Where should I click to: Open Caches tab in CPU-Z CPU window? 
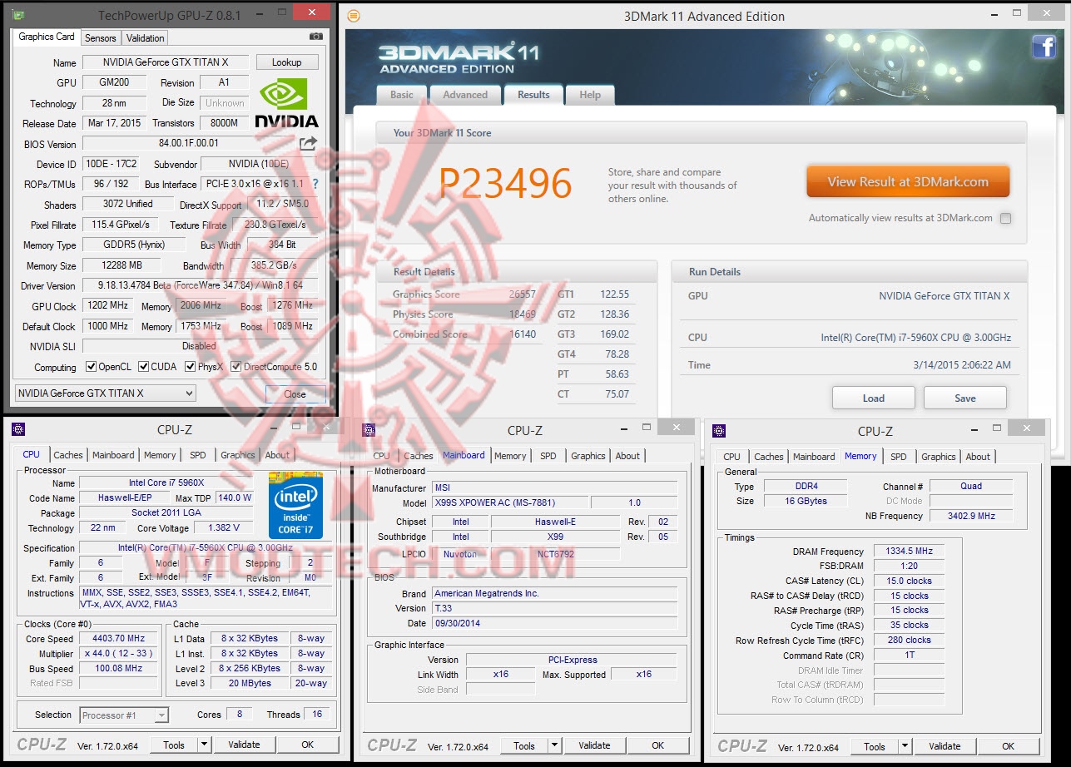coord(68,455)
